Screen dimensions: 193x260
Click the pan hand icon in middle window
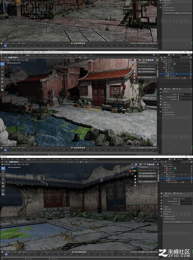click(135, 75)
